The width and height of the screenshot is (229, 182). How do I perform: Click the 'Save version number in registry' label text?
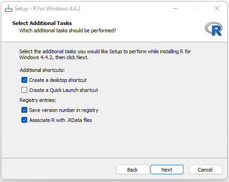tap(64, 110)
